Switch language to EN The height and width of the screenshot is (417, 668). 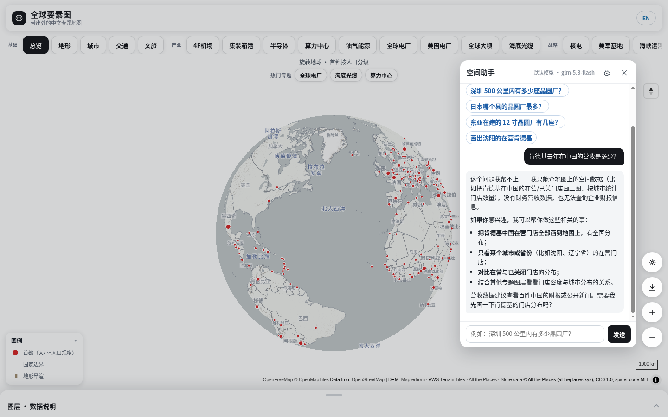coord(646,18)
